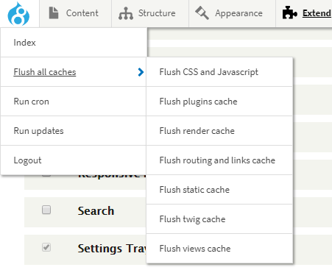Choose Flush CSS and Javascript
This screenshot has height=270, width=332.
[219, 72]
